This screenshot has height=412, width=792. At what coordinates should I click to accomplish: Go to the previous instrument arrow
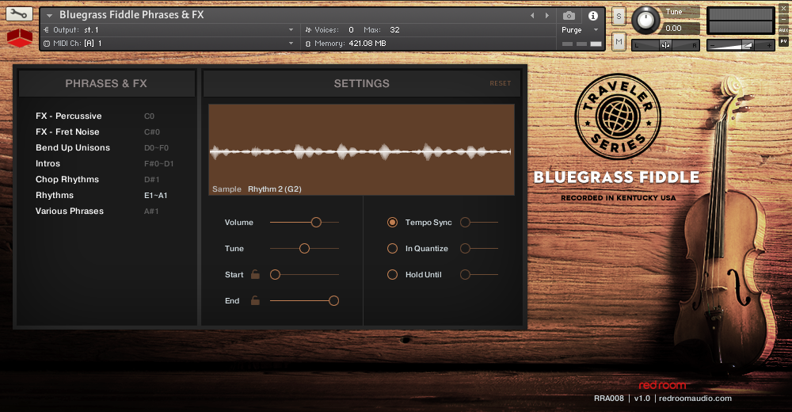click(x=532, y=16)
